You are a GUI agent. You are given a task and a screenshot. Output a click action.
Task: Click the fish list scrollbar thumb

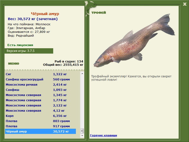point(82,131)
